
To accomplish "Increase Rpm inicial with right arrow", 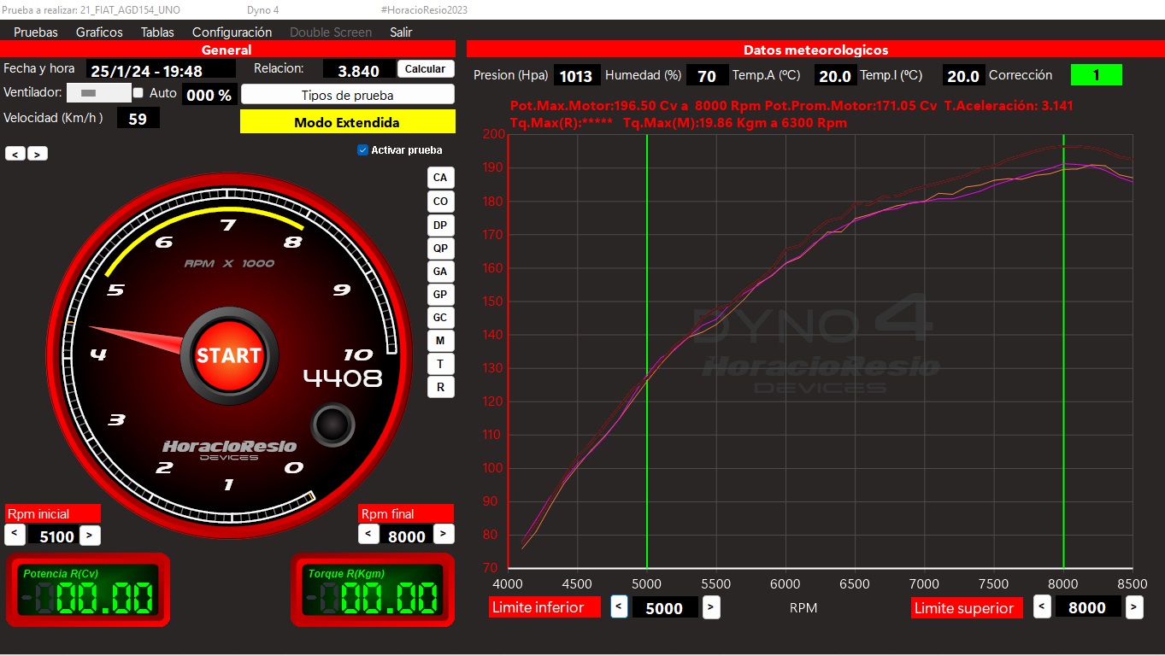I will [x=90, y=536].
